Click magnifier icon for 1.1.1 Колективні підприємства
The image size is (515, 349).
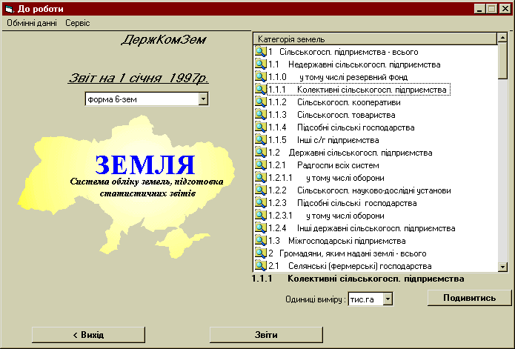260,90
